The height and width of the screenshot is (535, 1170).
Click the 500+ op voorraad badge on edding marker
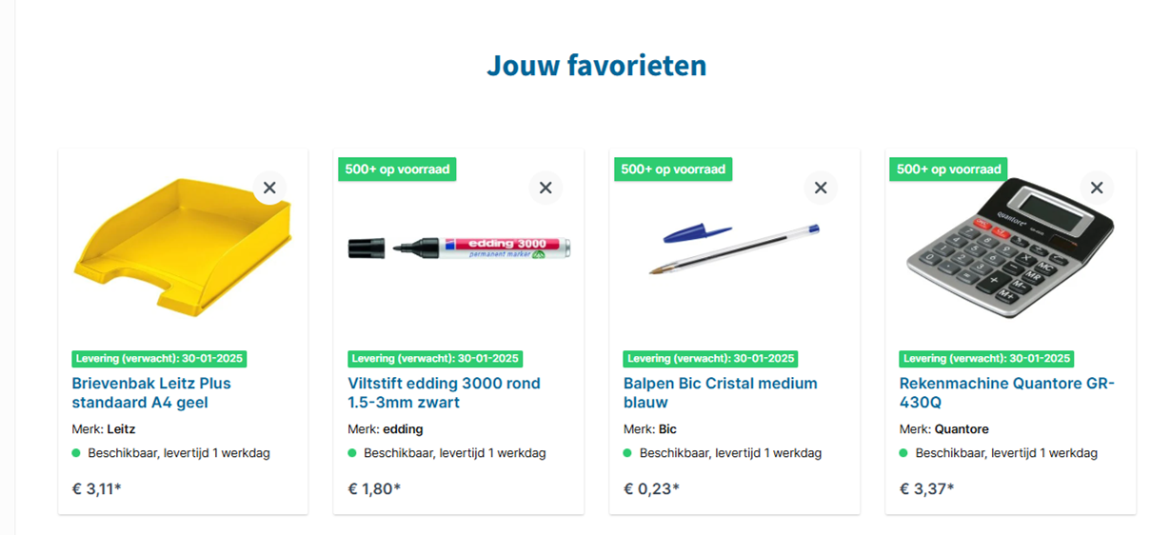(397, 169)
